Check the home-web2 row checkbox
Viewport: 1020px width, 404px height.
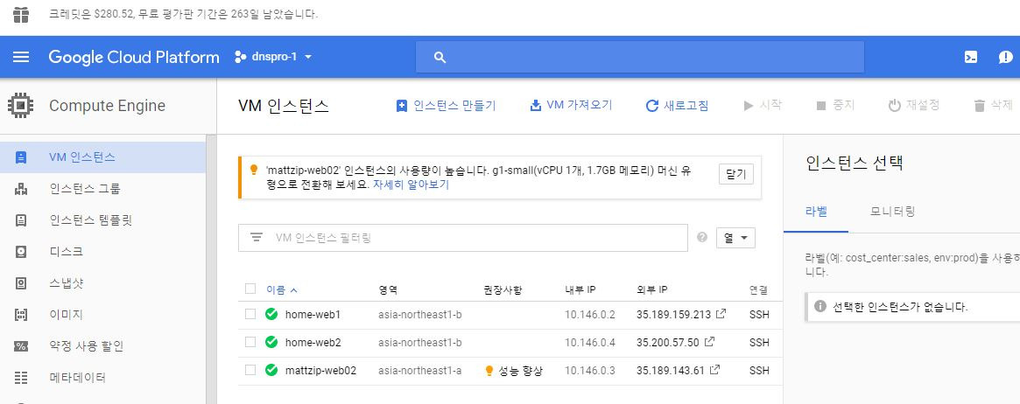click(x=250, y=342)
